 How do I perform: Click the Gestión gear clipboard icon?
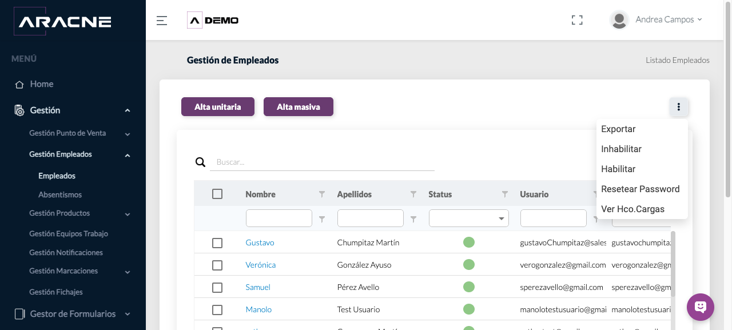(19, 110)
